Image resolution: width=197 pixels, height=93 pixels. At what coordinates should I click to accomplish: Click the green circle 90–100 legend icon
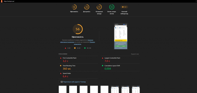pos(85,48)
